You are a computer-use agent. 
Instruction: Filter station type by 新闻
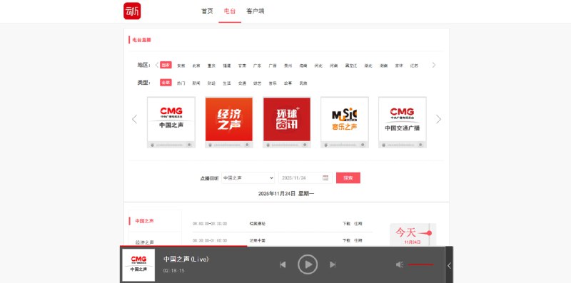click(x=196, y=83)
